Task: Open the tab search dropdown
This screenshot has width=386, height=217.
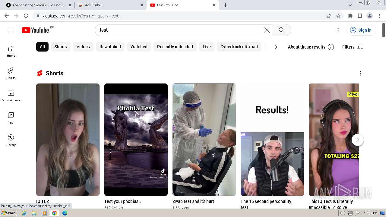Action: [x=350, y=5]
